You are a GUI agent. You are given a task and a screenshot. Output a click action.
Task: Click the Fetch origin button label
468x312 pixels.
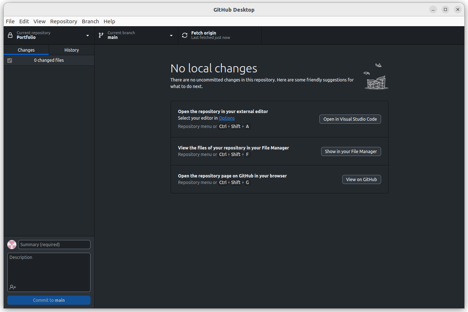point(204,33)
